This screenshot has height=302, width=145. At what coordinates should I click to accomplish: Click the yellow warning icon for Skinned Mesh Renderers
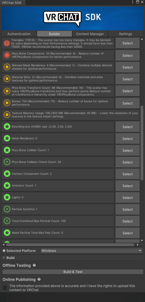tap(7, 67)
